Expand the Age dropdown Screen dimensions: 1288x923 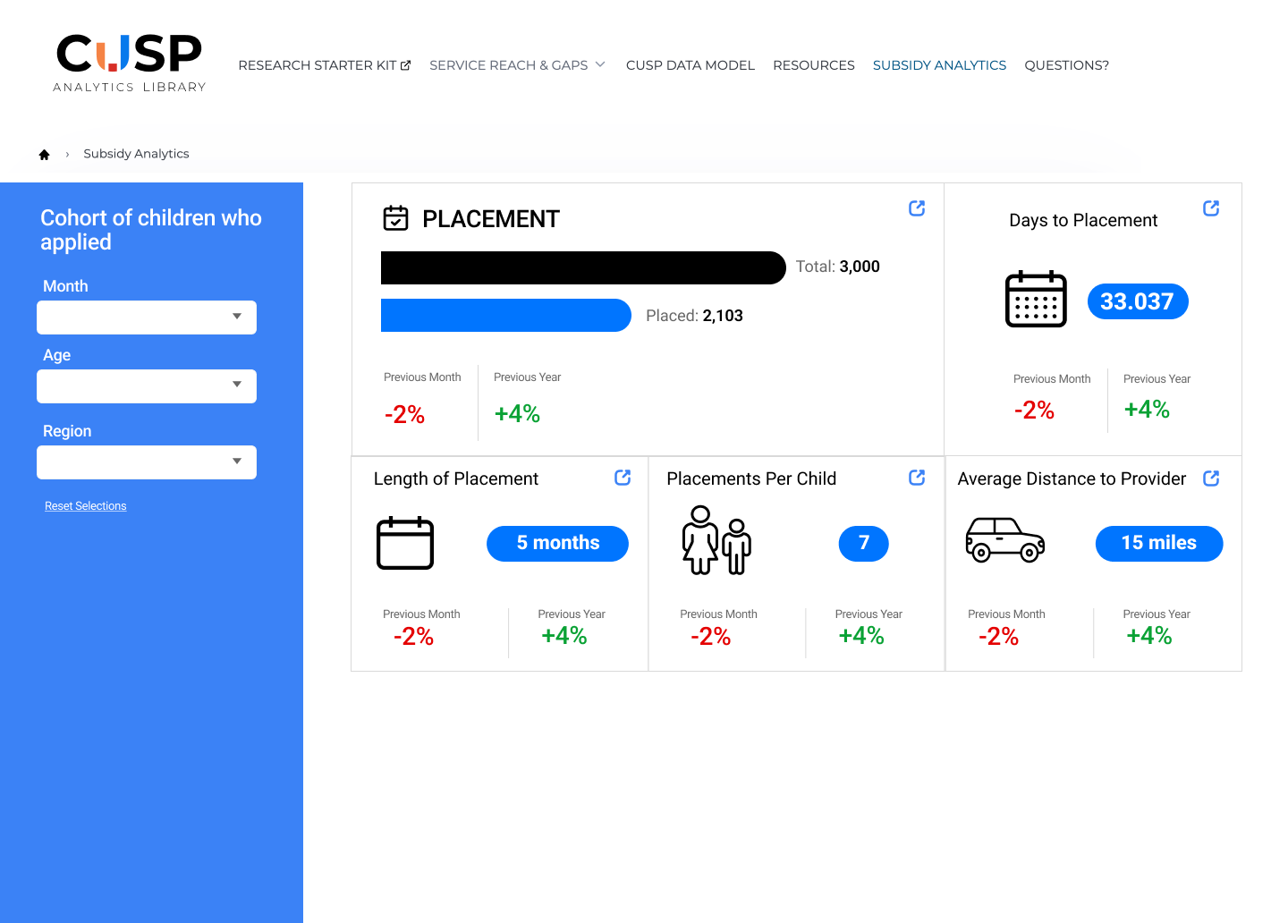click(147, 386)
